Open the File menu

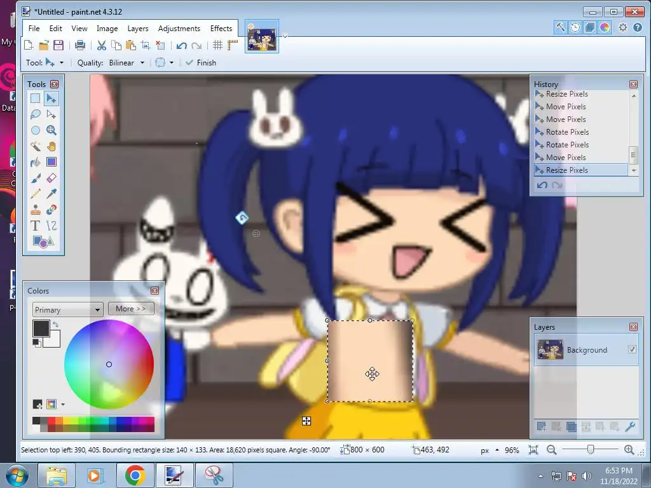(x=34, y=28)
